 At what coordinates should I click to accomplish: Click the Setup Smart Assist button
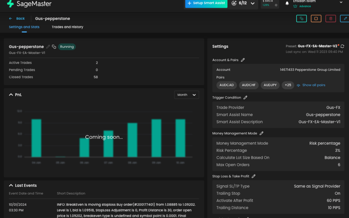point(206,3)
